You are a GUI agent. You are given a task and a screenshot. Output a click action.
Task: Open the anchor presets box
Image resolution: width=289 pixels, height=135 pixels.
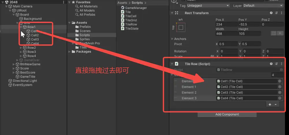(181, 27)
